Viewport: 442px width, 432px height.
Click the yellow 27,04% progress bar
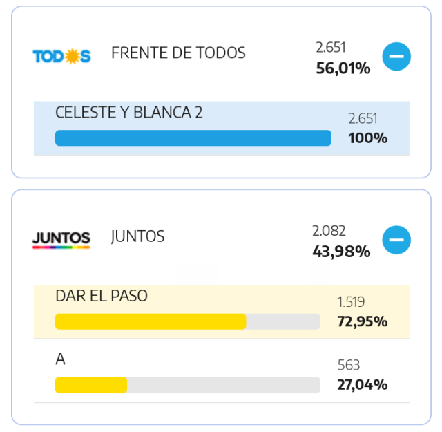pos(188,385)
